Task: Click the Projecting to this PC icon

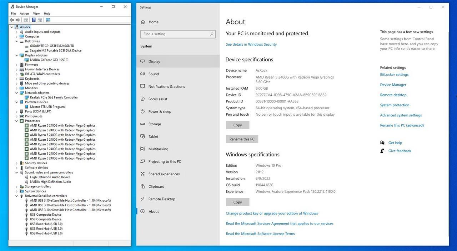Action: point(142,161)
